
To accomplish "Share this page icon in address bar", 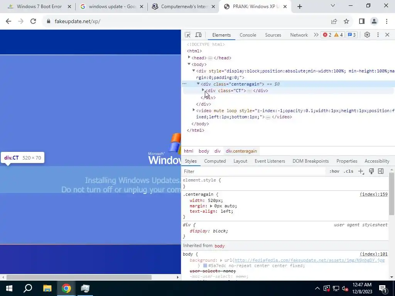I will coord(334,22).
